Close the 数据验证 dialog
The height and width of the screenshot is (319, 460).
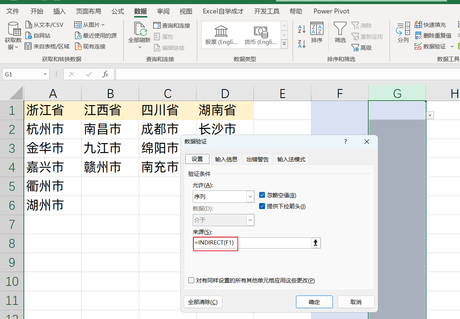pyautogui.click(x=367, y=142)
